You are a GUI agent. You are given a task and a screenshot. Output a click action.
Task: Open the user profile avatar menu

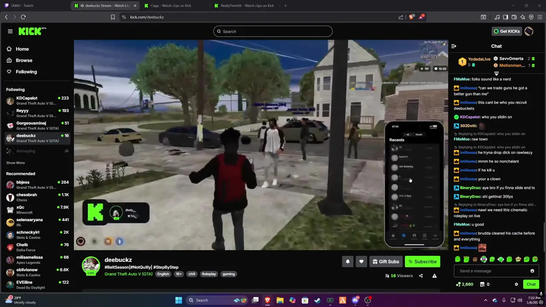529,31
